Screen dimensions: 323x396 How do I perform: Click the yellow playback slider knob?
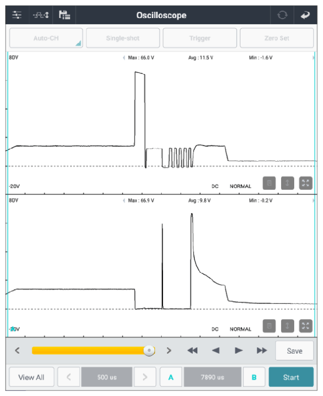149,351
